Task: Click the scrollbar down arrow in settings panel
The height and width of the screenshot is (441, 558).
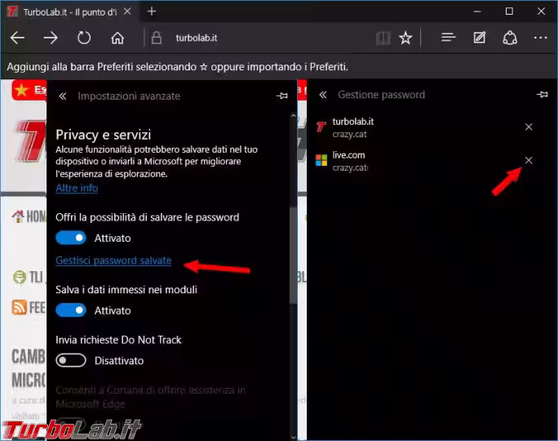Action: coord(293,437)
